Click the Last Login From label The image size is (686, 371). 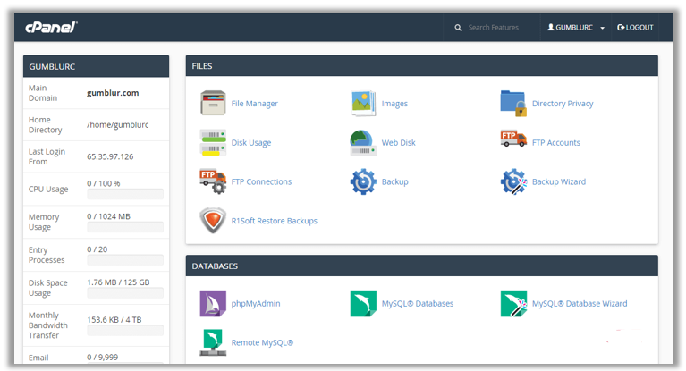point(47,156)
